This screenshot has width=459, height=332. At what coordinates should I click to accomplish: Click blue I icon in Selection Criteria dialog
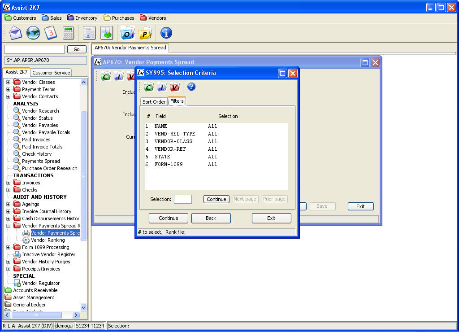(161, 87)
